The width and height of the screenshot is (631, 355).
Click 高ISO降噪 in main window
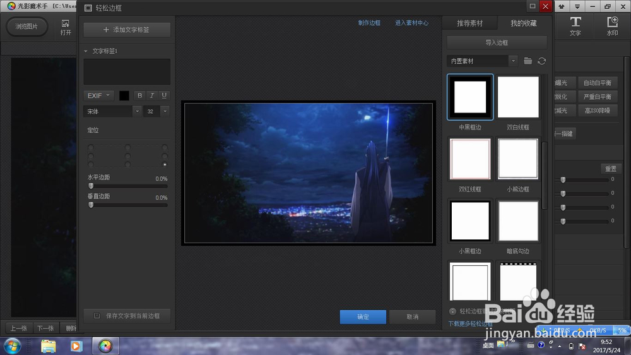597,111
